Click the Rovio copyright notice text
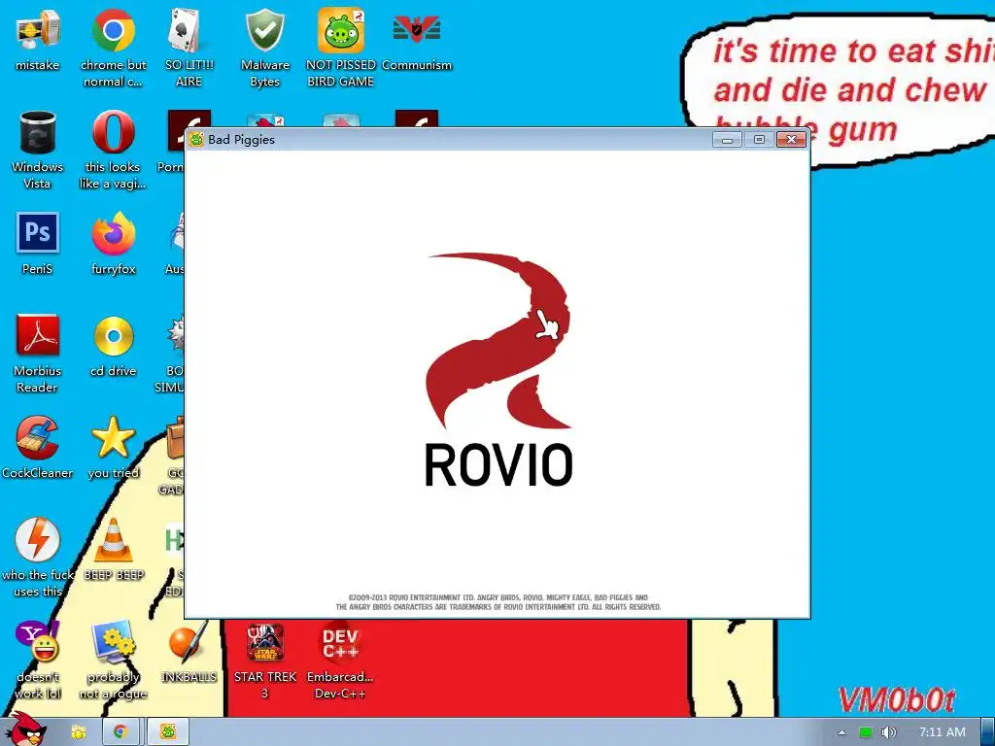Screen dimensions: 995x746 pos(498,602)
